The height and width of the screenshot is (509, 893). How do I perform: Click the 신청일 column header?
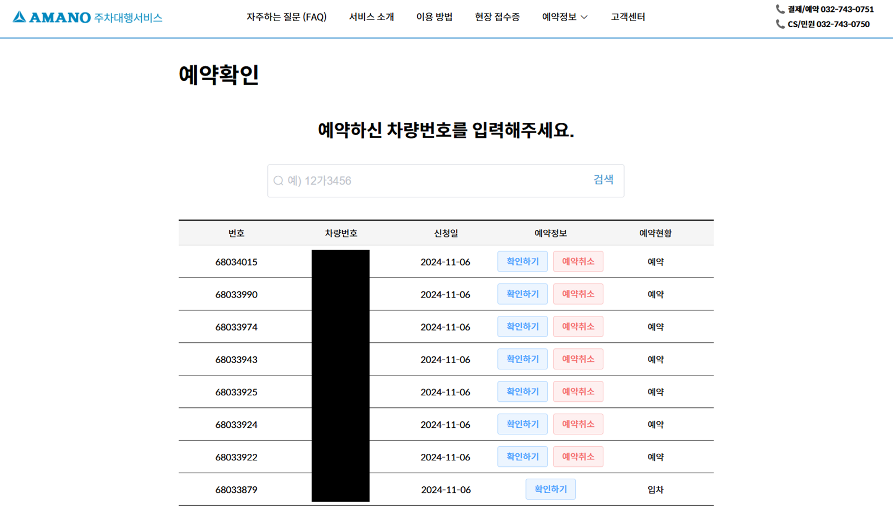tap(445, 233)
